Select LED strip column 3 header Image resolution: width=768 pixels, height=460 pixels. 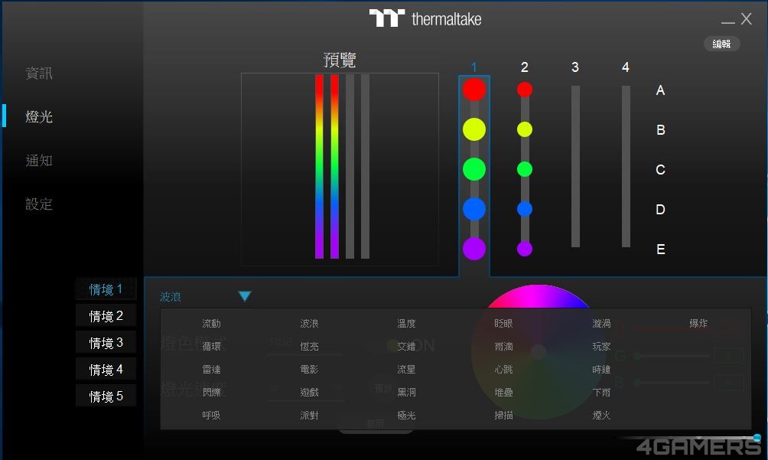tap(575, 67)
